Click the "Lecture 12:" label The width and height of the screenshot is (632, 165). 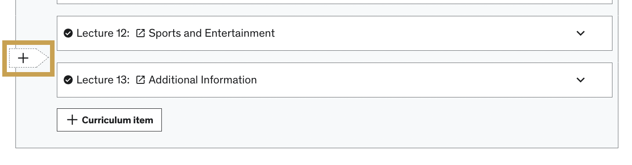coord(103,33)
